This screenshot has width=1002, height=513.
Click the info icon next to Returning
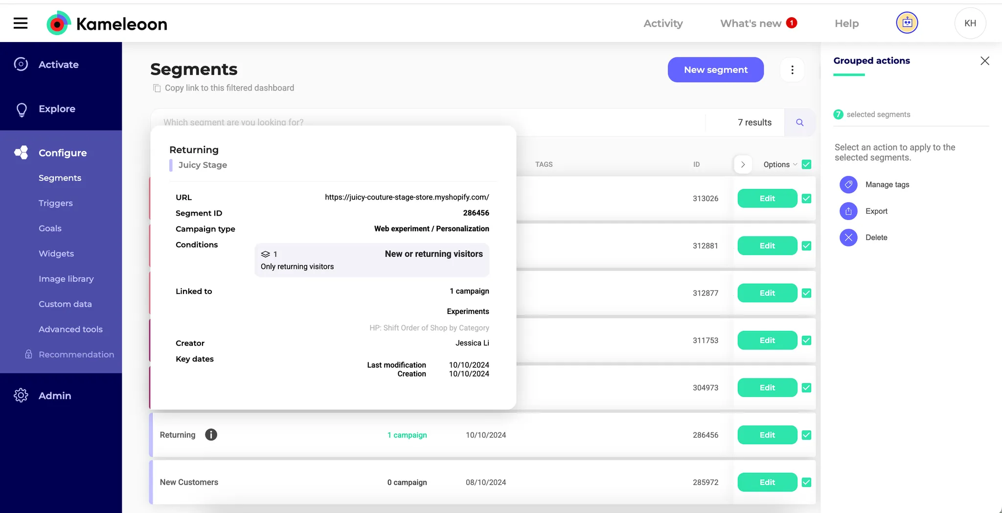(211, 435)
